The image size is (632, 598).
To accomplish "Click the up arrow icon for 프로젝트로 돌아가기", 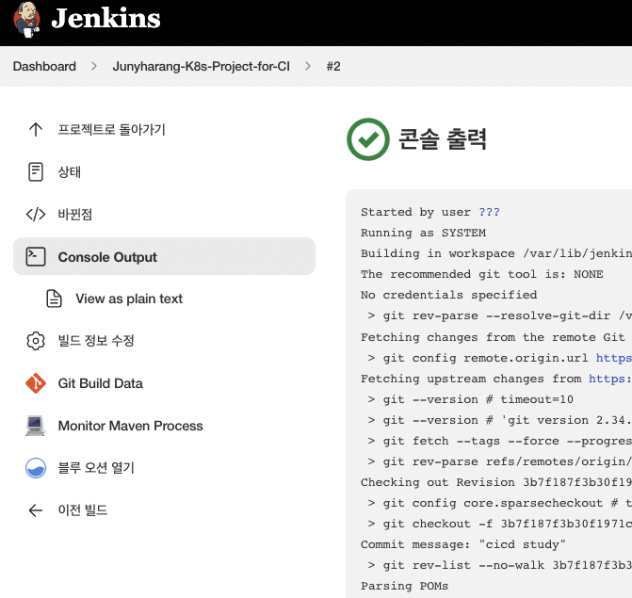I will pyautogui.click(x=36, y=129).
